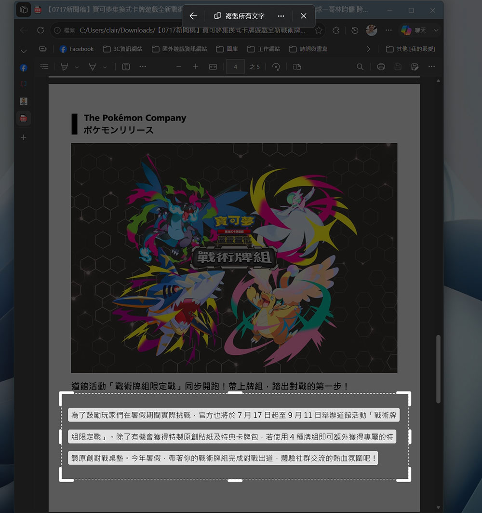482x513 pixels.
Task: Open the Edge tab actions menu icon
Action: click(x=24, y=10)
